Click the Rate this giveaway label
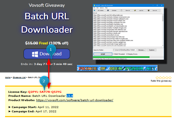 161,81
